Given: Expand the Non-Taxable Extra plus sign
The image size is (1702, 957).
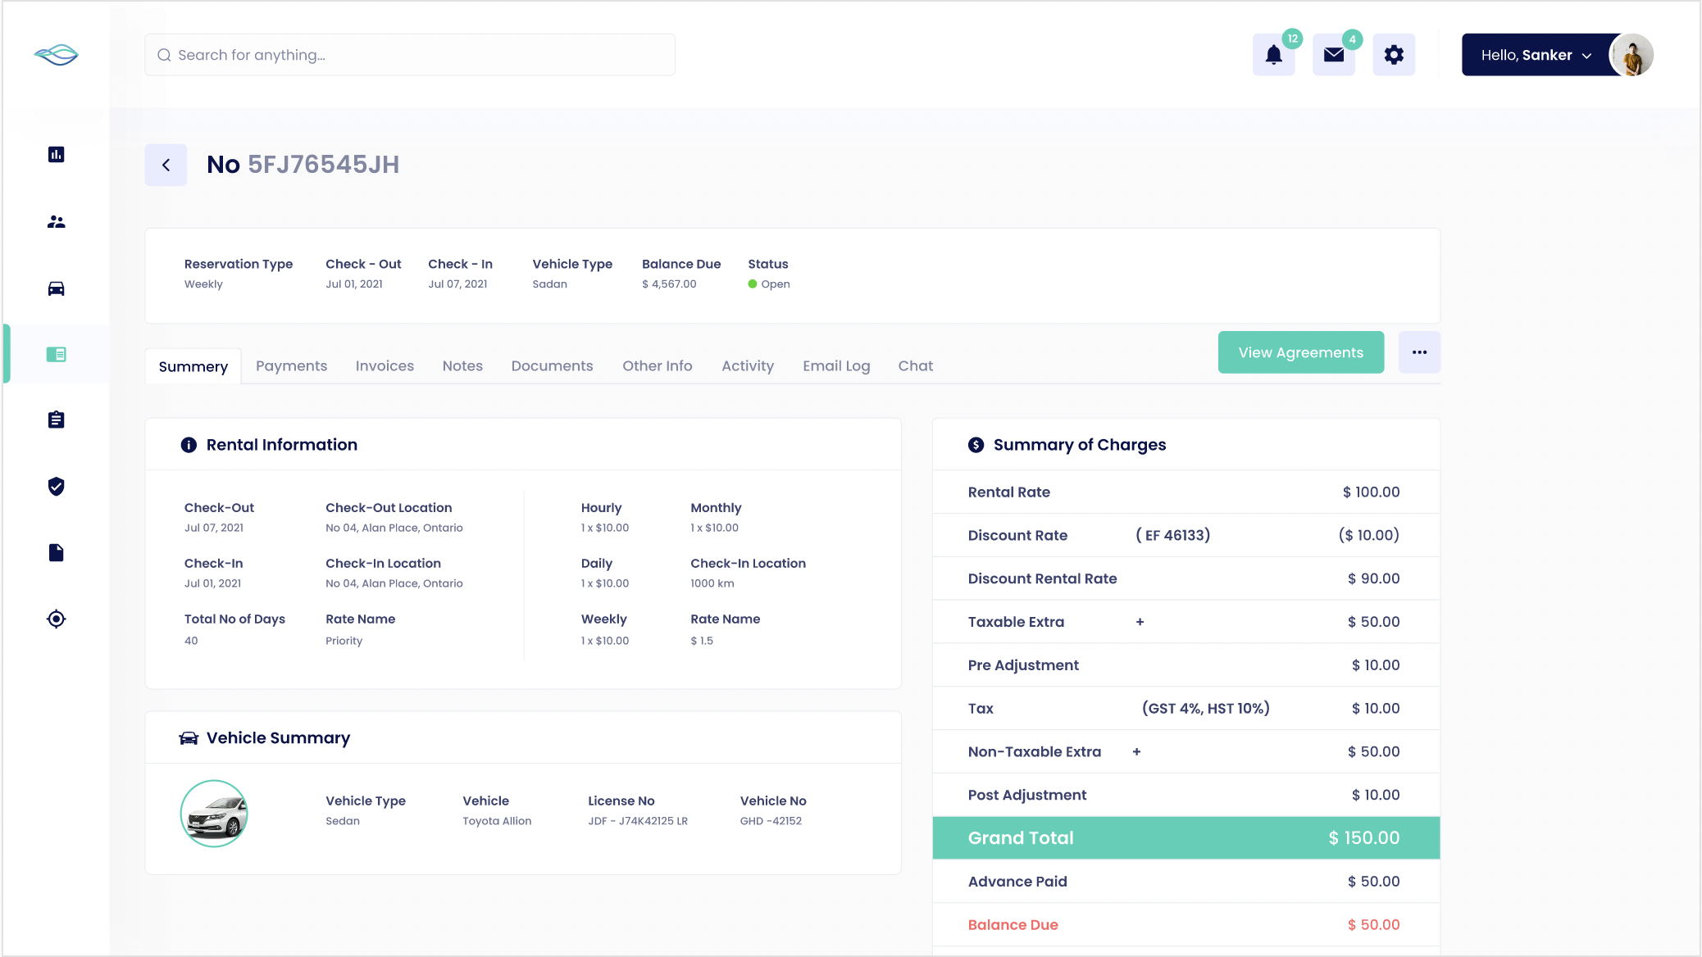Looking at the screenshot, I should point(1136,752).
